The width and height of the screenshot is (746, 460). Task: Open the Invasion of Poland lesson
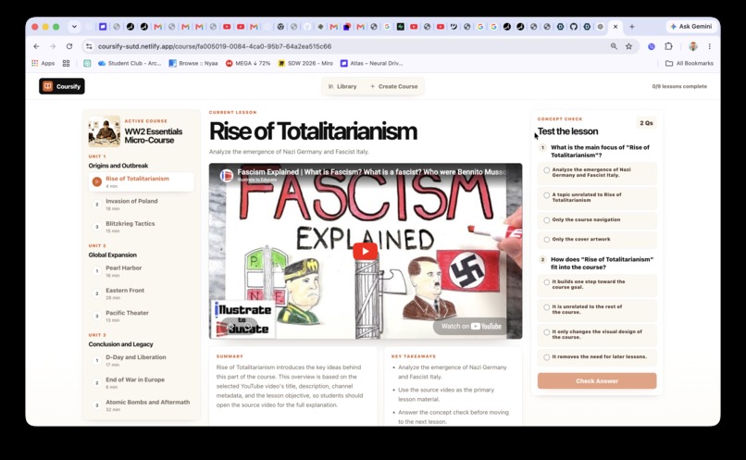tap(142, 204)
